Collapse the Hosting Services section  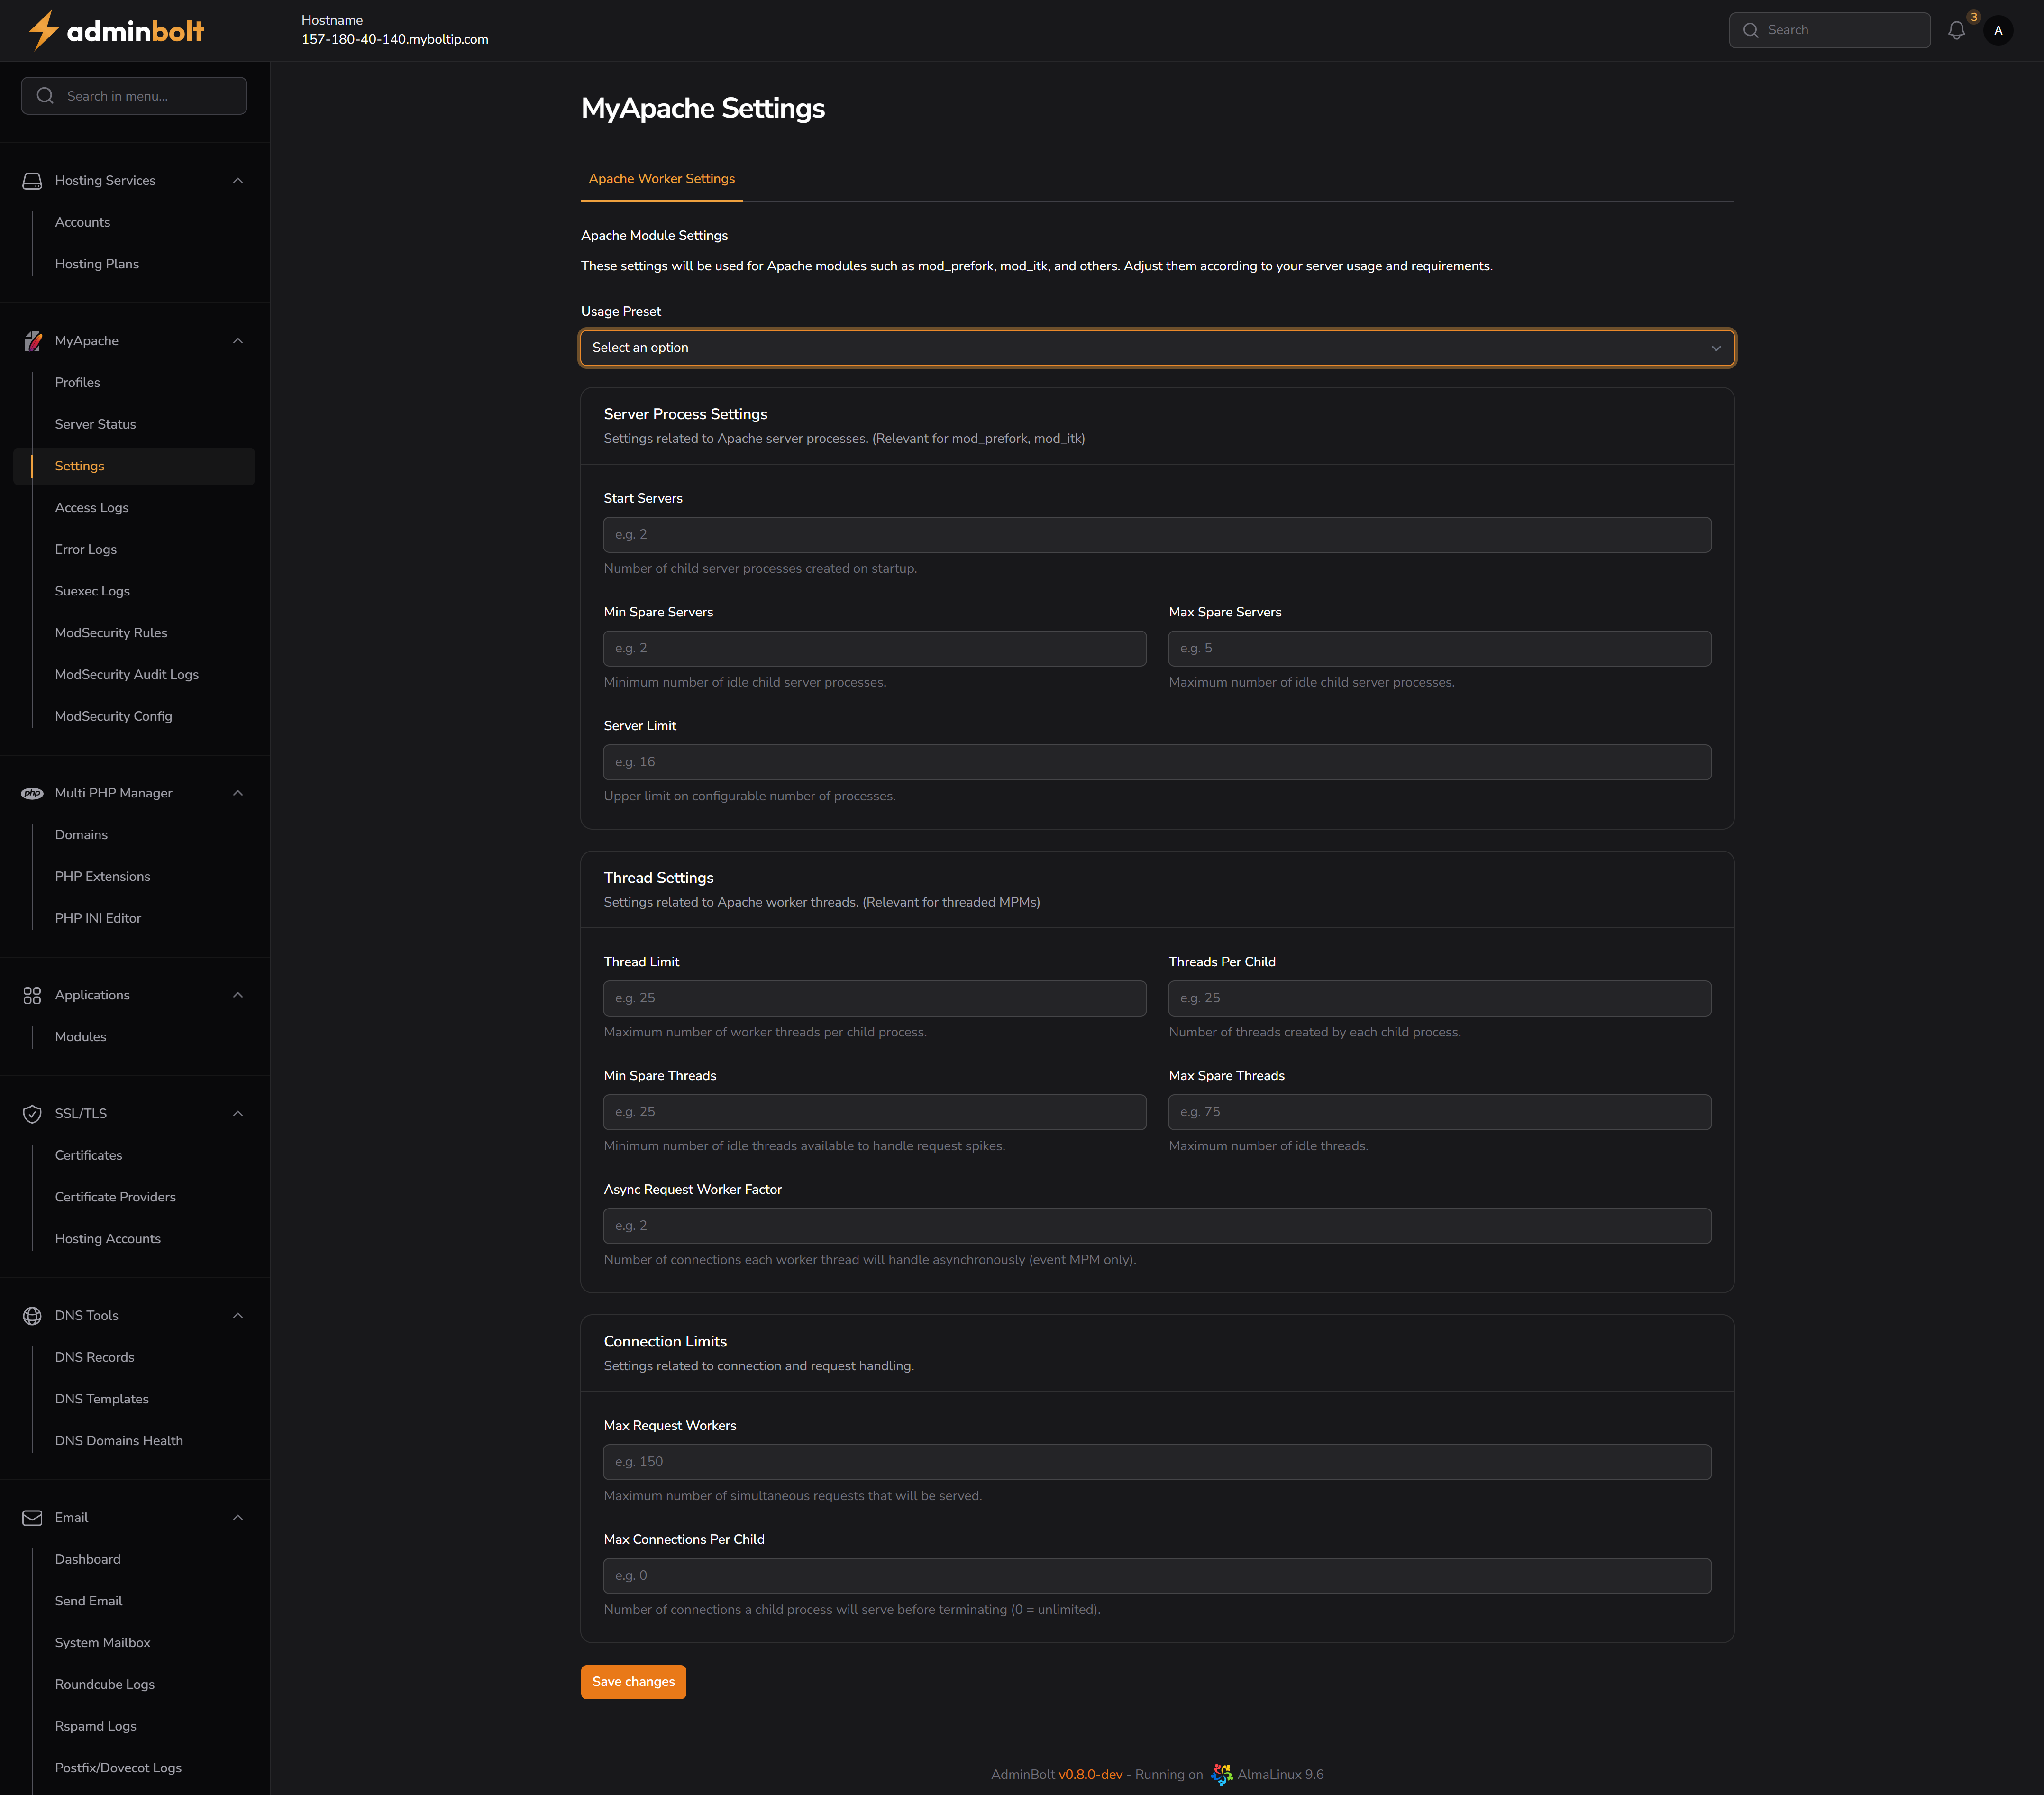tap(238, 180)
